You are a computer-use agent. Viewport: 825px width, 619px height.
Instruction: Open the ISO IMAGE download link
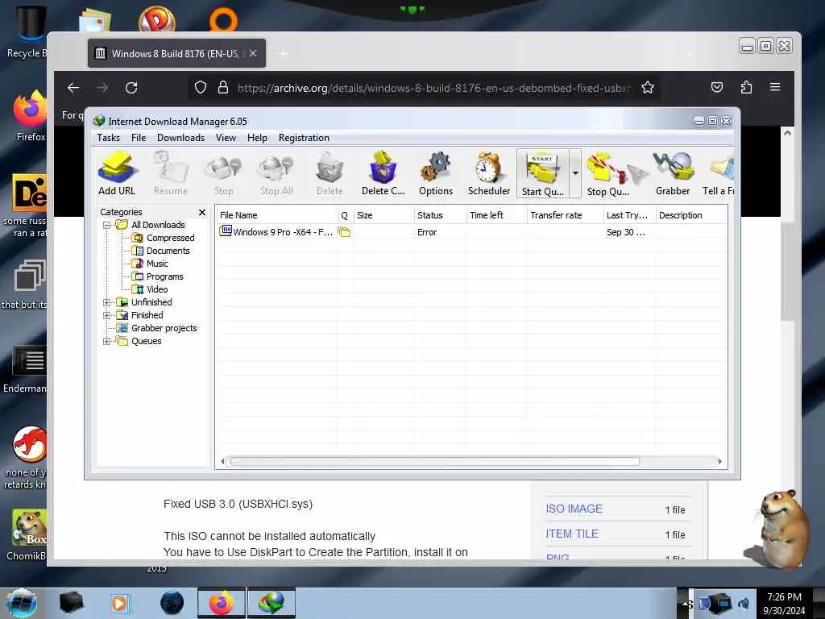[574, 509]
